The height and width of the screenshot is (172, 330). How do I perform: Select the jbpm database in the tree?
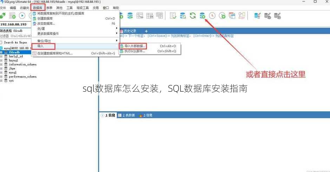pyautogui.click(x=12, y=68)
